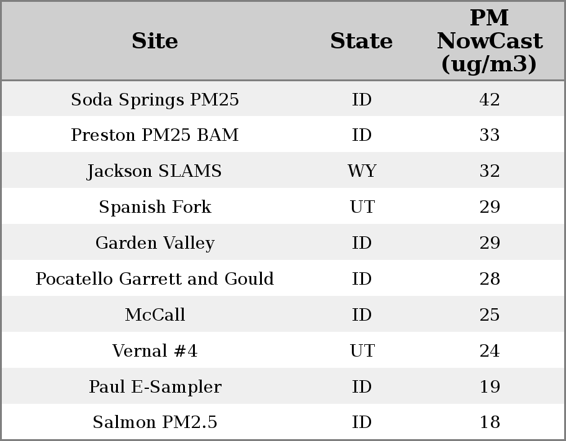Click the PM NowCast column header
This screenshot has width=566, height=441.
click(489, 41)
